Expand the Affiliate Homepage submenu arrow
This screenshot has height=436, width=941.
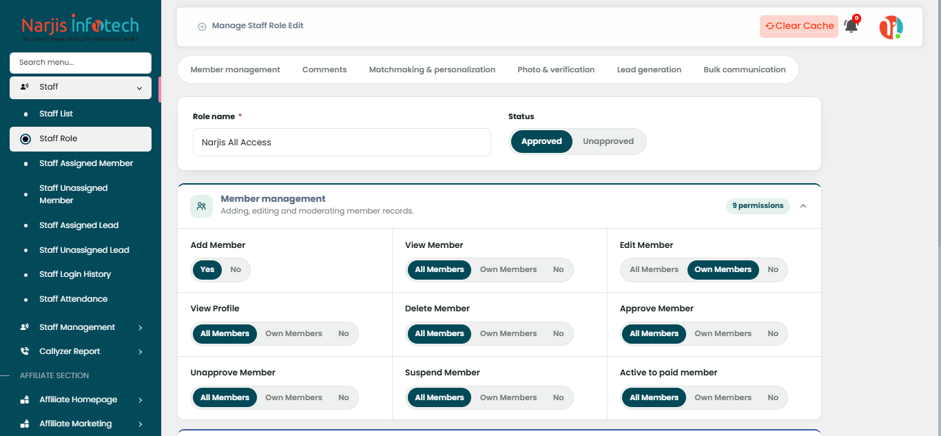pos(140,400)
